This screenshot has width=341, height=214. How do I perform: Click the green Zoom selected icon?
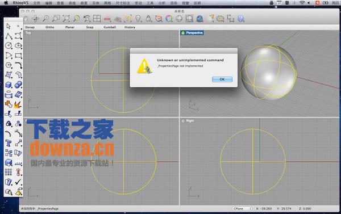(x=77, y=19)
